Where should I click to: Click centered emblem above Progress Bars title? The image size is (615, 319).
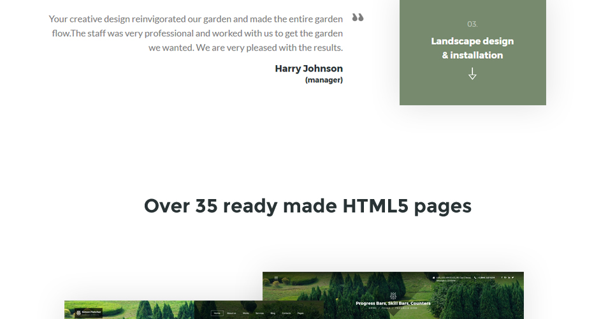pyautogui.click(x=393, y=295)
